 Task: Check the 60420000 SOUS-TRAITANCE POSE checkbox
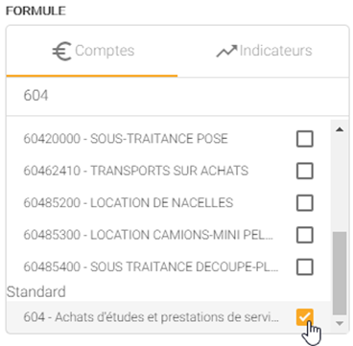click(304, 139)
